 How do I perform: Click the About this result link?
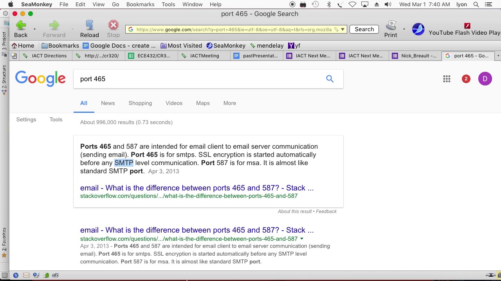tap(295, 211)
